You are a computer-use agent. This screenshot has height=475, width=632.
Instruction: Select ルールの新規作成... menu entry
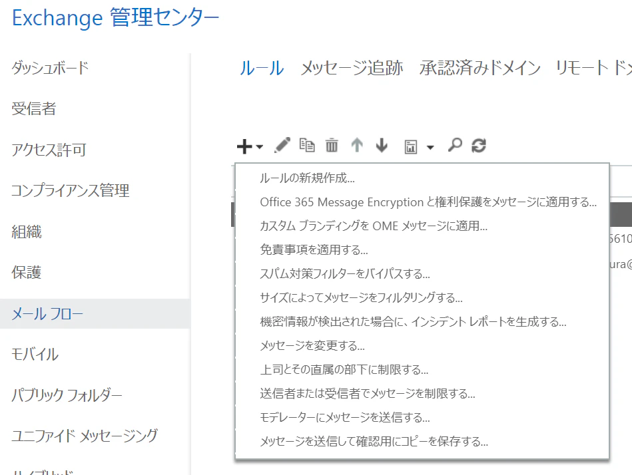(307, 178)
